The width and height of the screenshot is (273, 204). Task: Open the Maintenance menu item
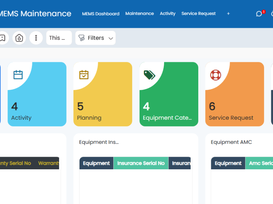pyautogui.click(x=140, y=14)
